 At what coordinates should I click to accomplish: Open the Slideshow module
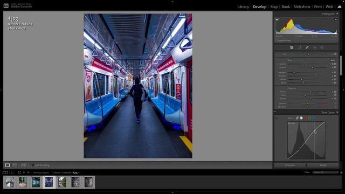(302, 7)
